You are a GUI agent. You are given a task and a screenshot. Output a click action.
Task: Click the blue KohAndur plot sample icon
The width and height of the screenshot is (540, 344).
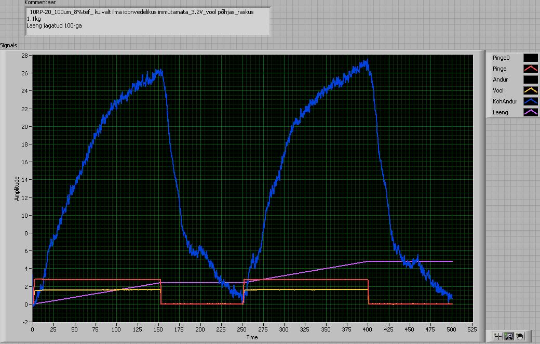click(530, 101)
